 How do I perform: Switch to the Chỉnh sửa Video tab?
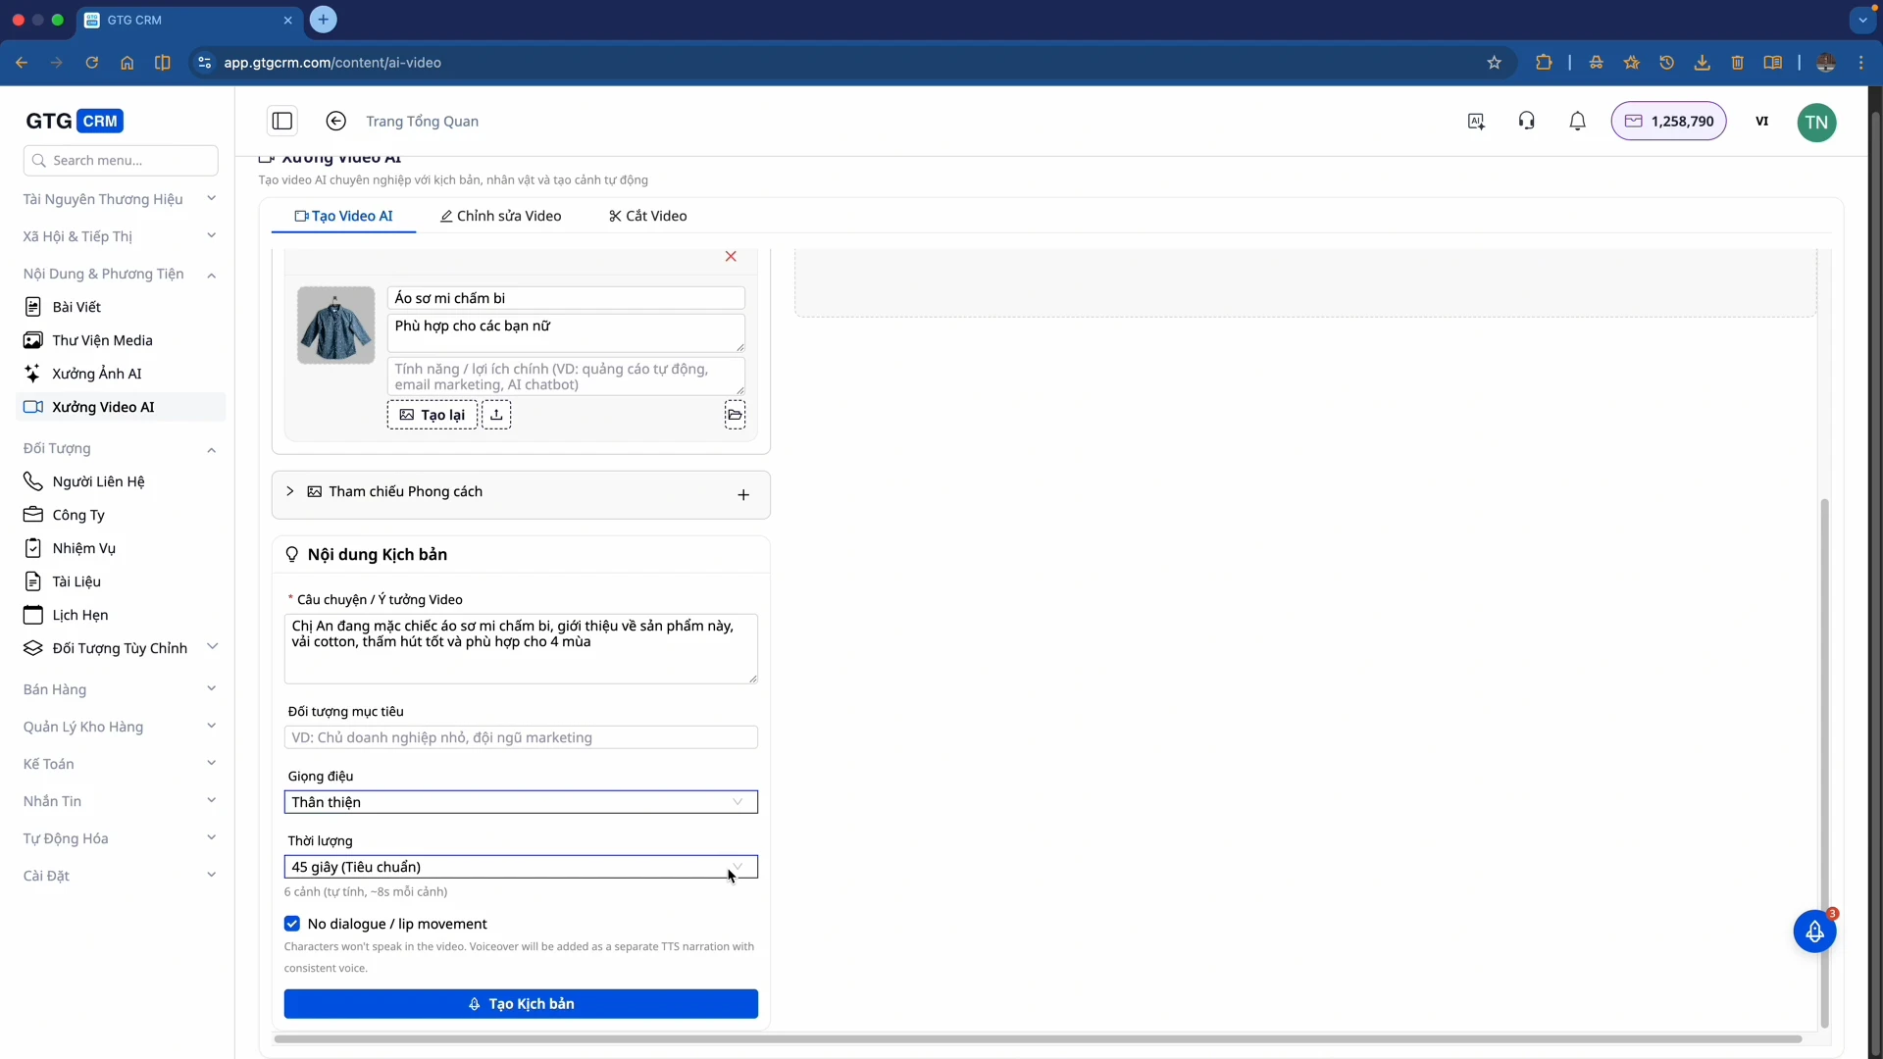point(501,216)
